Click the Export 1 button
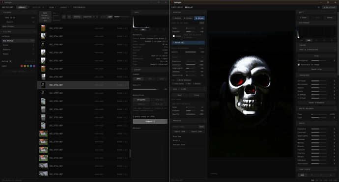The height and width of the screenshot is (182, 339). pos(150,122)
